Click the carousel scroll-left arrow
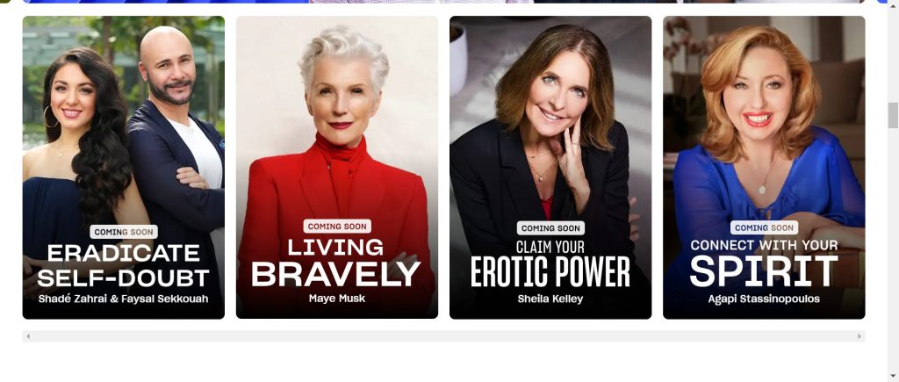Image resolution: width=899 pixels, height=382 pixels. (x=28, y=336)
